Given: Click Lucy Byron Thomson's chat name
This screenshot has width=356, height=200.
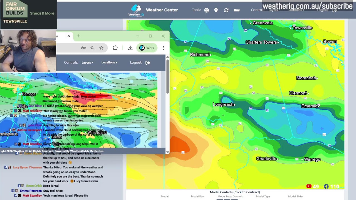Looking at the screenshot, I should pyautogui.click(x=27, y=167).
